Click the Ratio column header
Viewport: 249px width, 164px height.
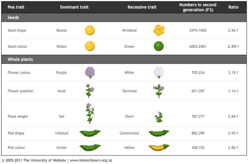tap(233, 7)
